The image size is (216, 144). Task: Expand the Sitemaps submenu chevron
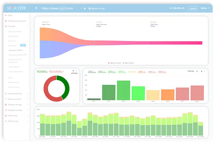tap(28, 45)
